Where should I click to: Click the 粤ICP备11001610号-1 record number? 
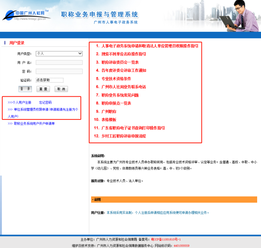166,240
